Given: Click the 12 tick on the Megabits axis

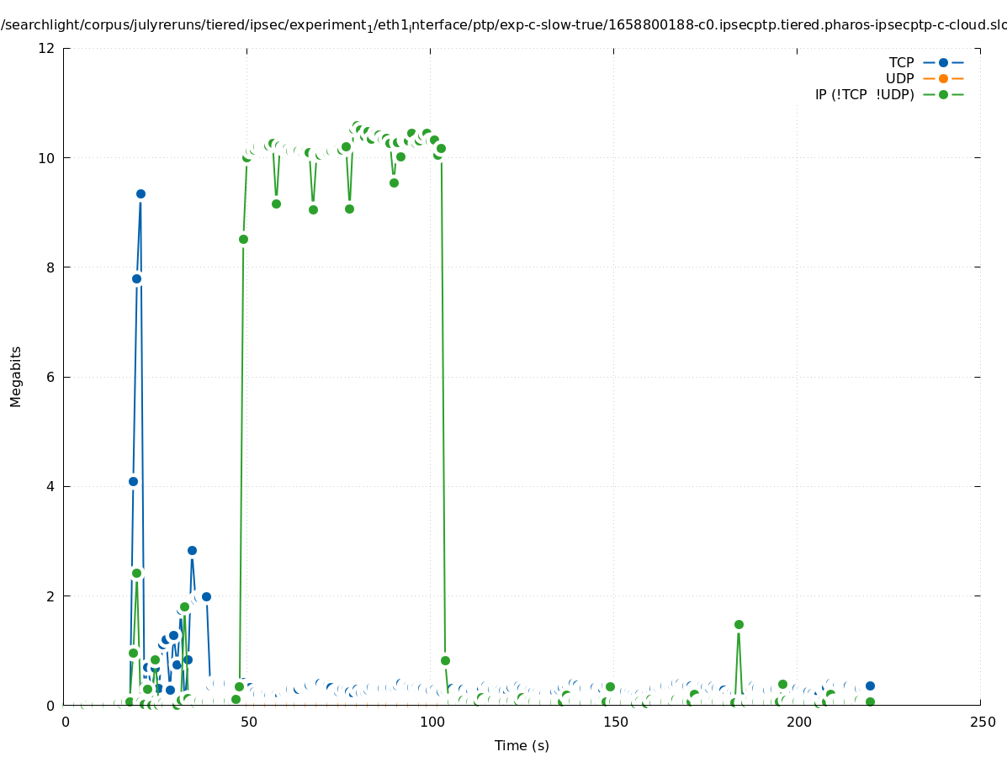Looking at the screenshot, I should (x=47, y=48).
